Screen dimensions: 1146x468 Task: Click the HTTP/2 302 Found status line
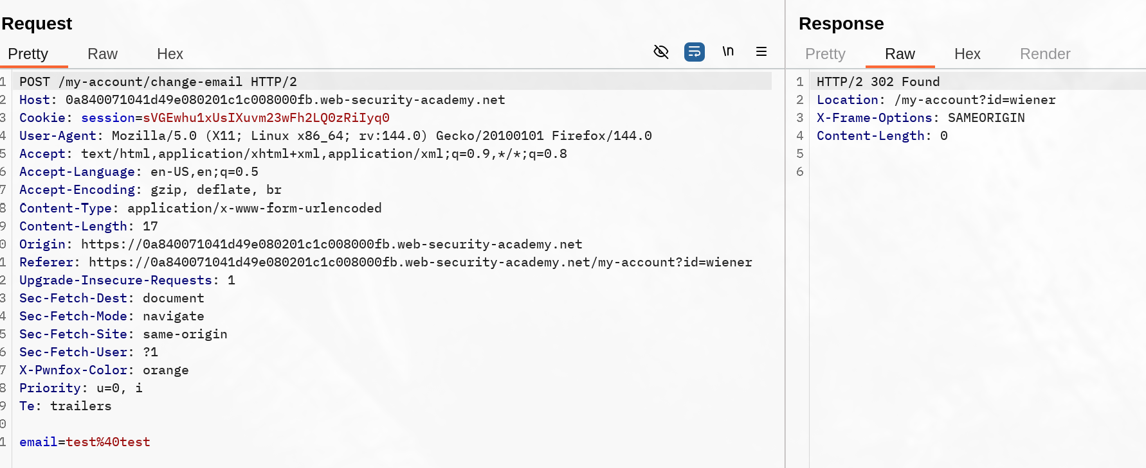coord(878,82)
